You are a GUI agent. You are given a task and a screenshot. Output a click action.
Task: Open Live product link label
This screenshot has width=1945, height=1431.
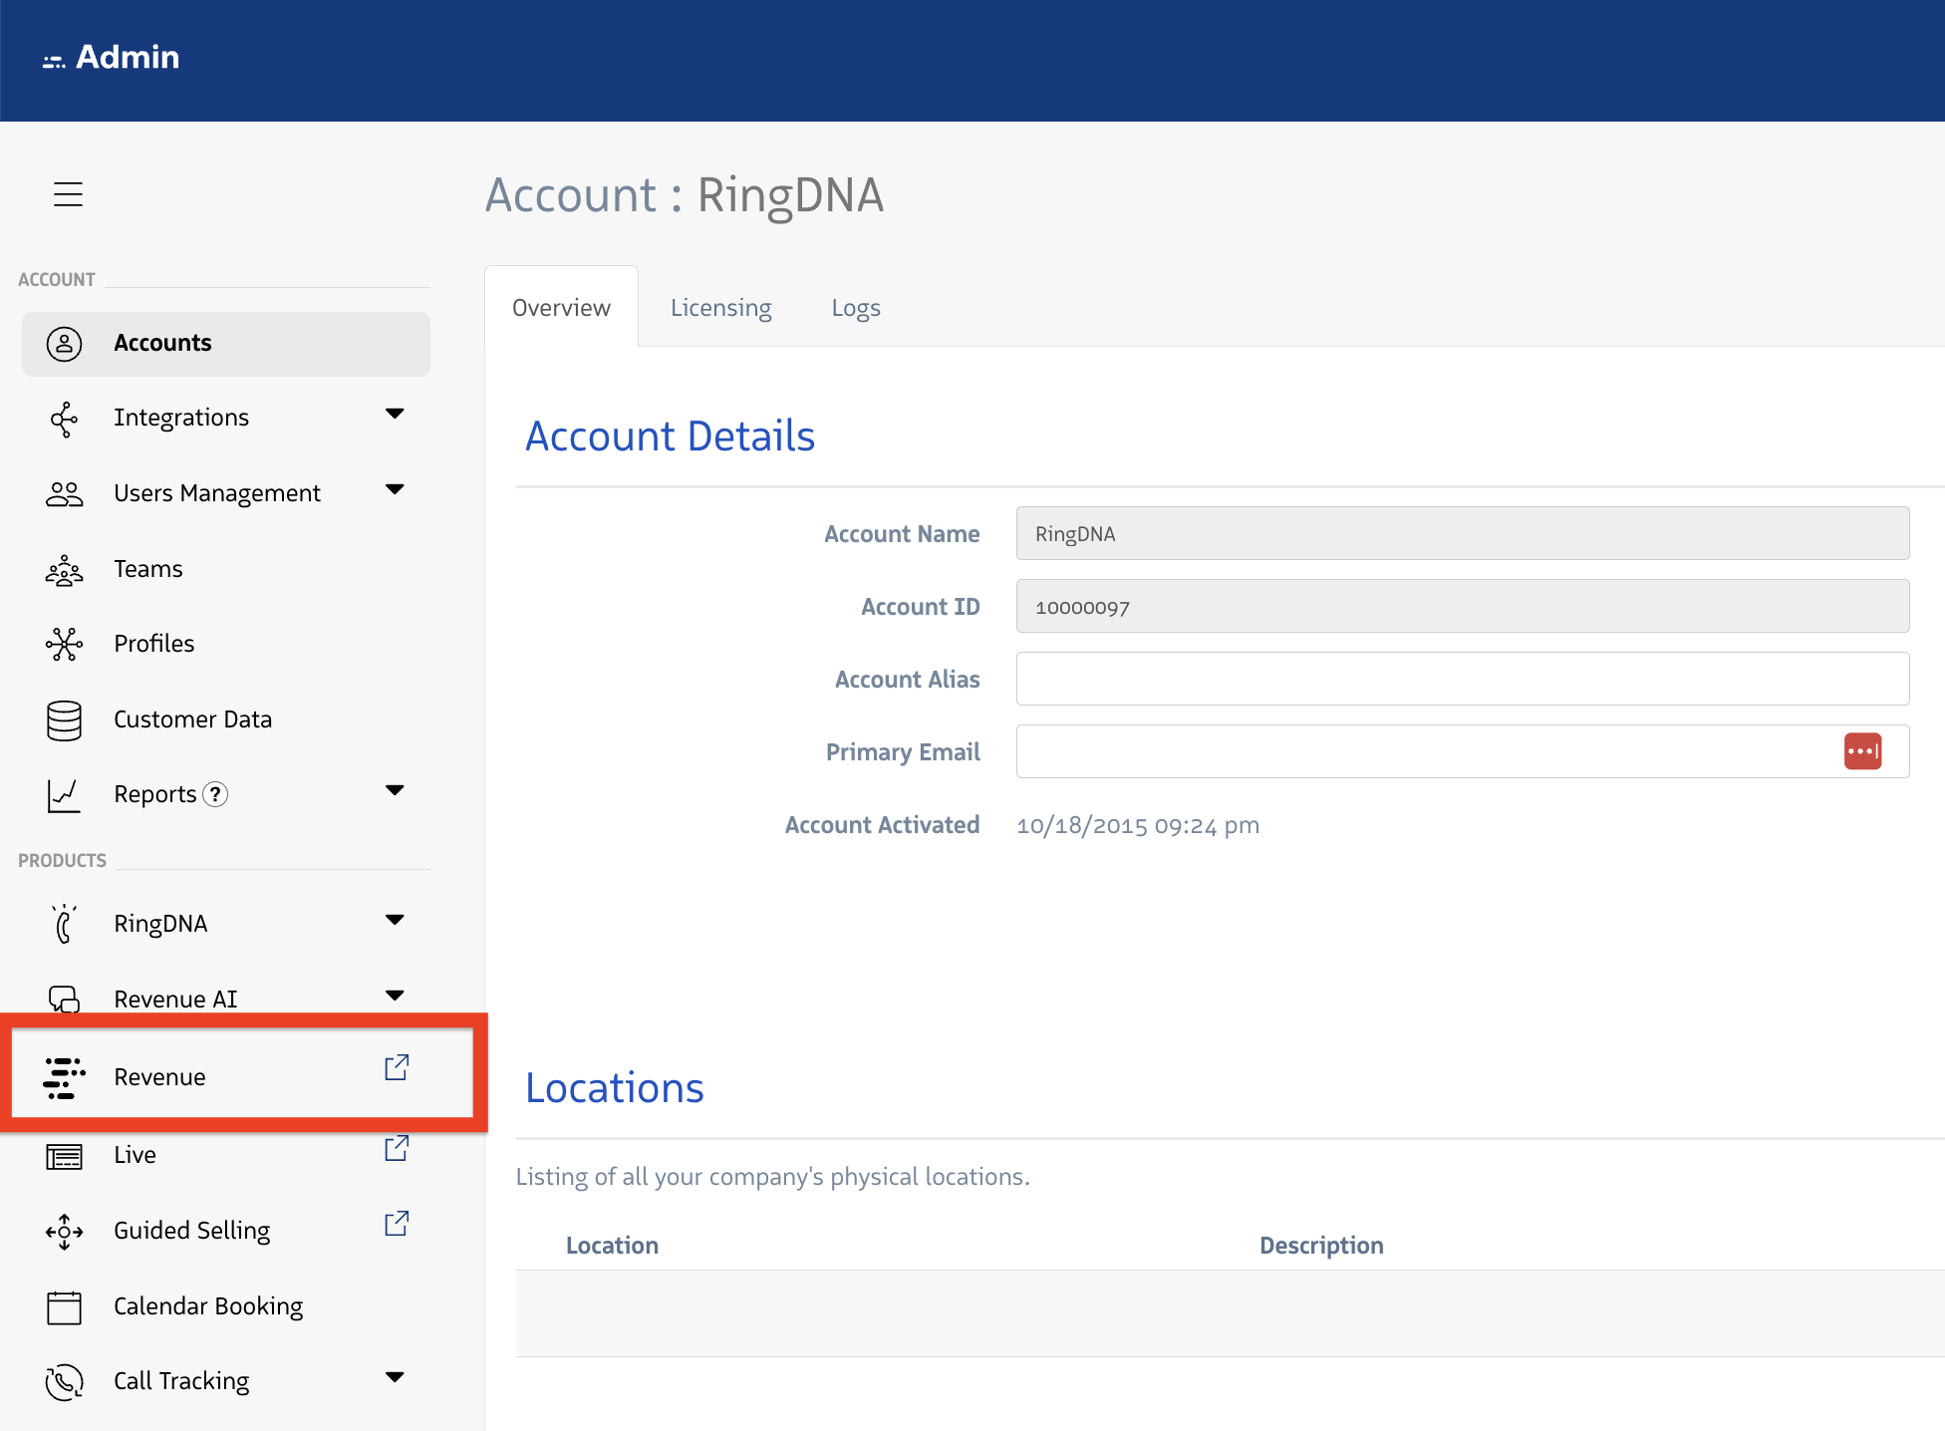coord(135,1155)
